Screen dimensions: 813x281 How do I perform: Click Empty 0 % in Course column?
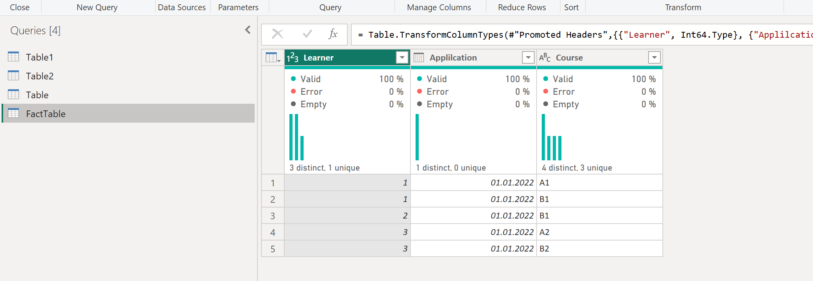pyautogui.click(x=599, y=104)
